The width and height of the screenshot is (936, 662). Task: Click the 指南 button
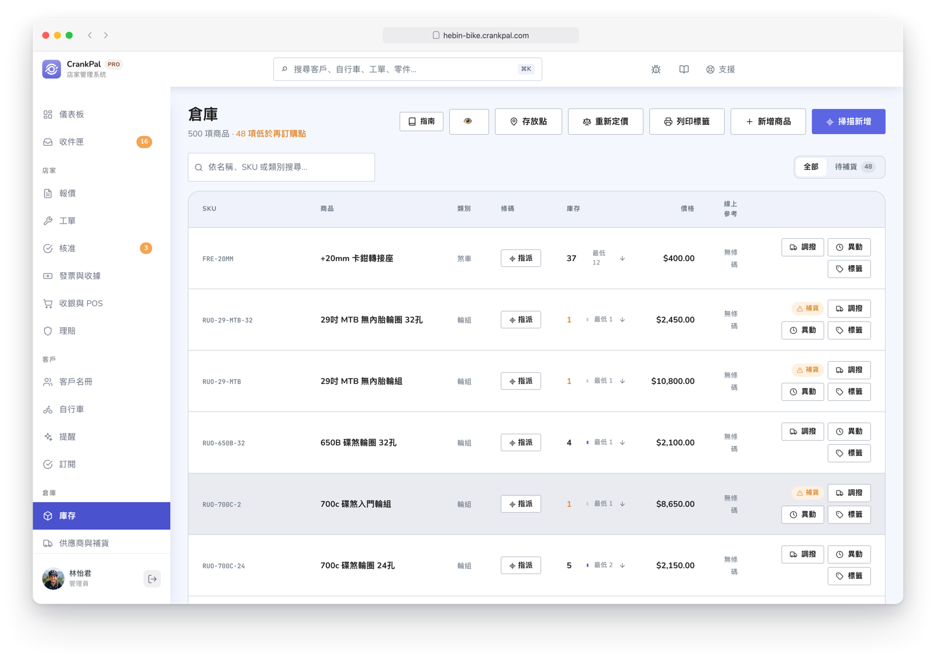point(421,121)
